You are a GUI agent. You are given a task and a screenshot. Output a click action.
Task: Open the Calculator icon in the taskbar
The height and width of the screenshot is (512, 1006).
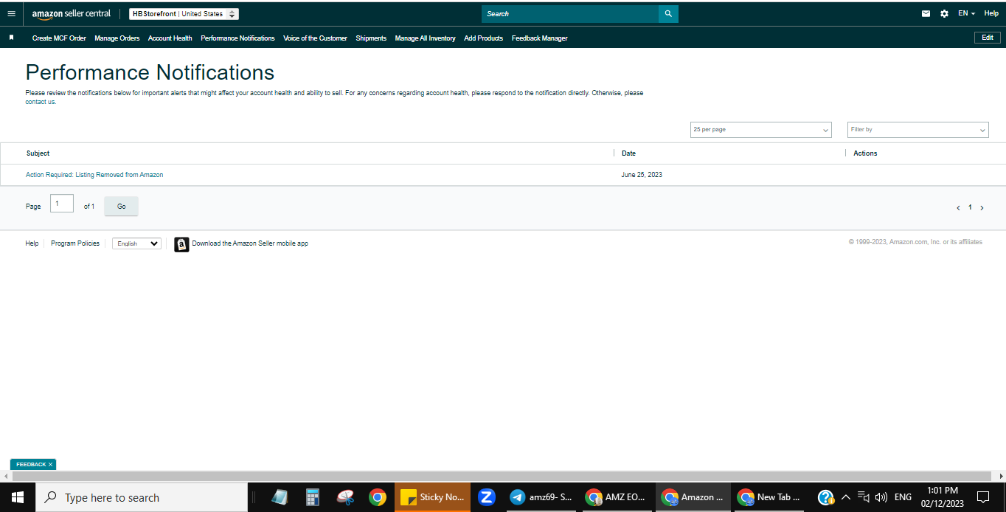click(312, 497)
